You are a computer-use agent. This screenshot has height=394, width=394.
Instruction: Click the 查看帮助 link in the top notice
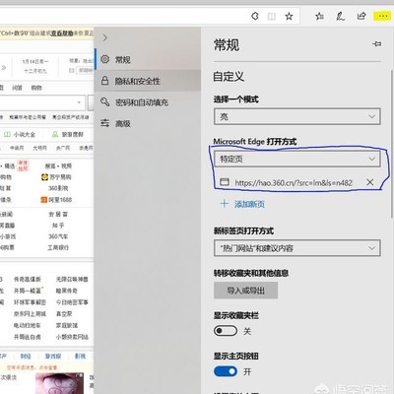click(x=62, y=33)
